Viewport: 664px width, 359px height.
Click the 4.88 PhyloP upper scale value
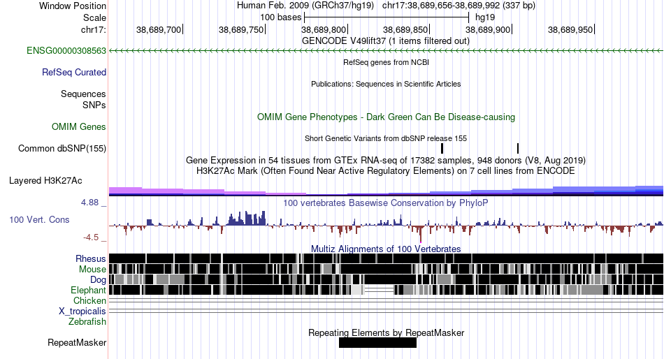90,203
